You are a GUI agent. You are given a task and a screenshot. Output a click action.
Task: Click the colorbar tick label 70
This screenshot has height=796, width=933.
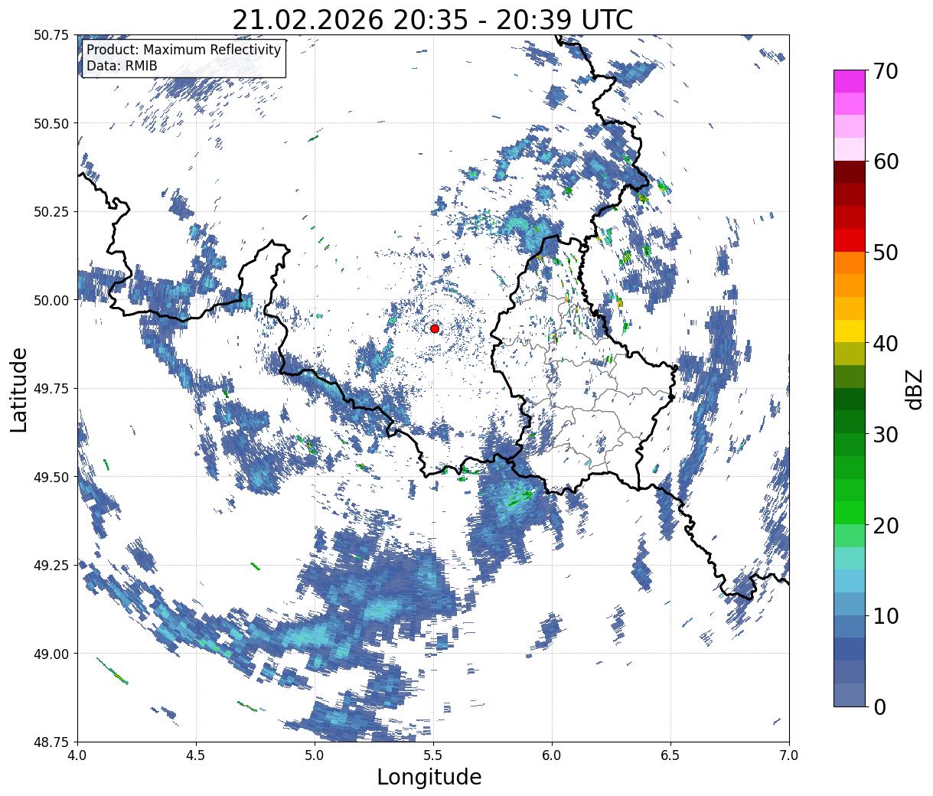884,71
